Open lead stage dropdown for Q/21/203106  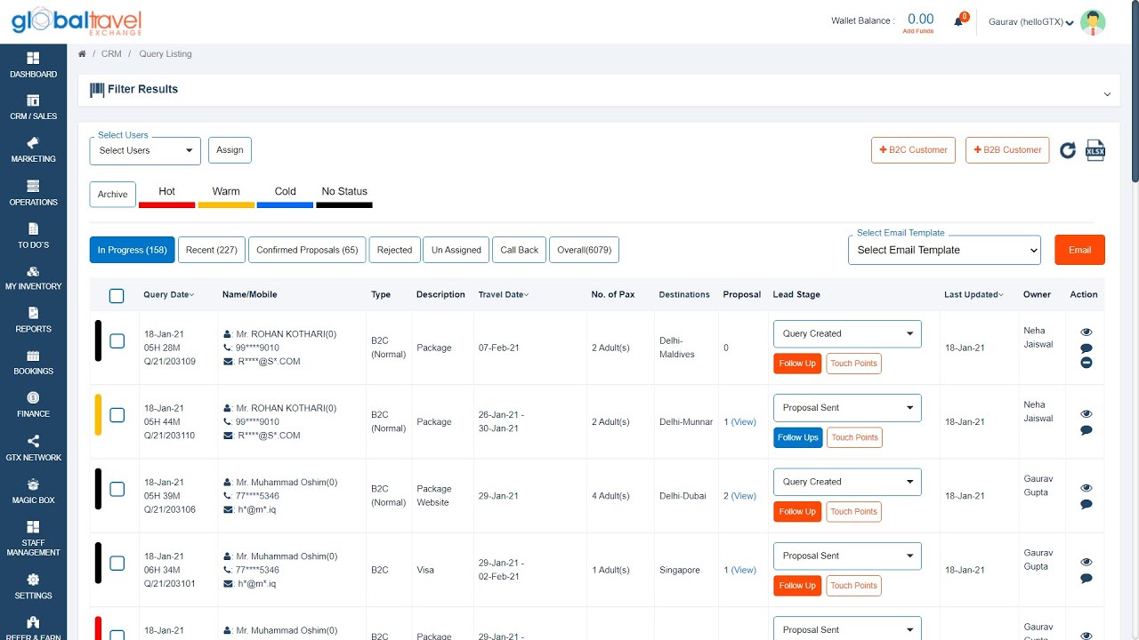click(847, 482)
